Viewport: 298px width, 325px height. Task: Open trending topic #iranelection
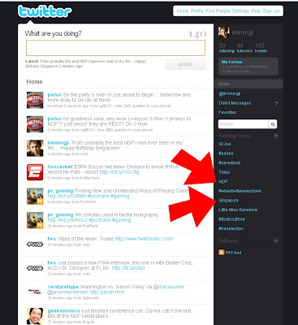(231, 228)
